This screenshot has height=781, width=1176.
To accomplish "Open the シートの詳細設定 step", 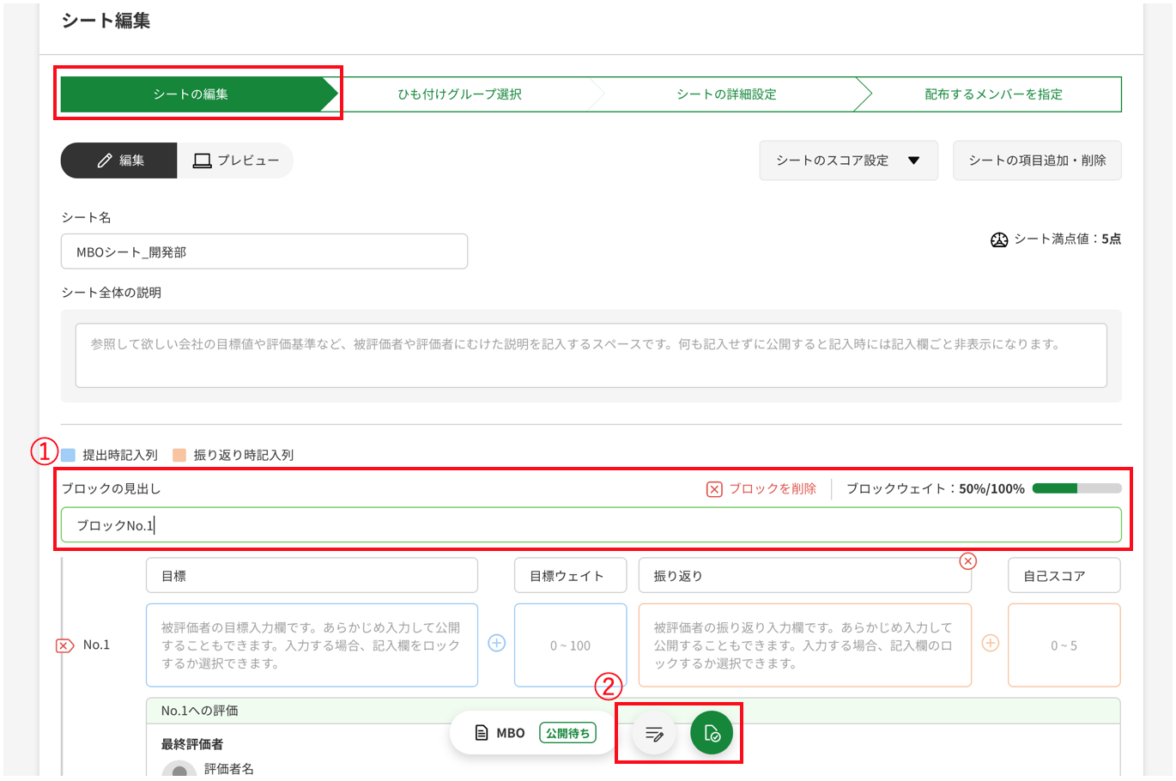I will pyautogui.click(x=726, y=94).
